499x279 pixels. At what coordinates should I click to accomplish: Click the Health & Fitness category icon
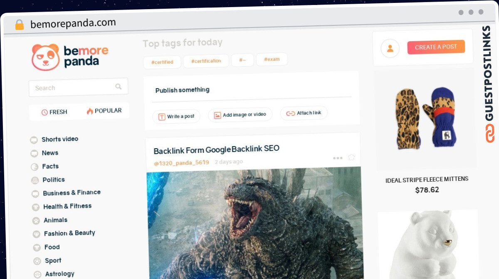(36, 207)
